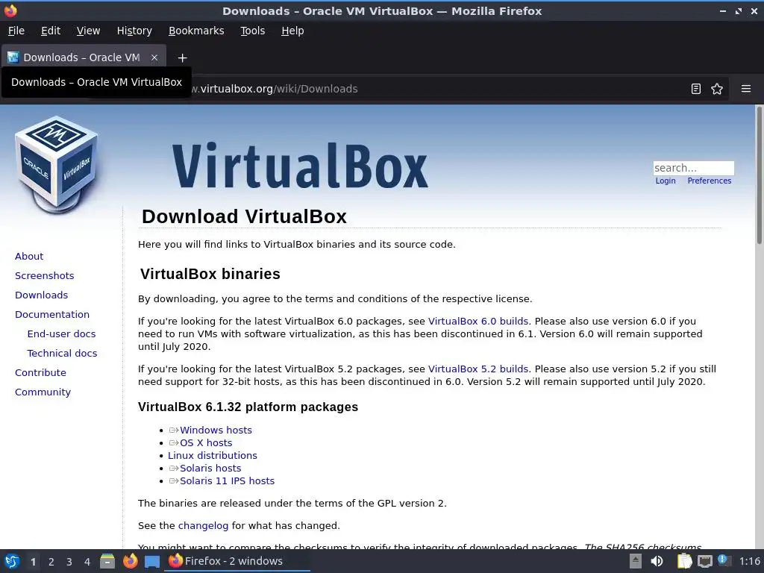The width and height of the screenshot is (764, 573).
Task: Switch to workspace 4
Action: coord(87,562)
